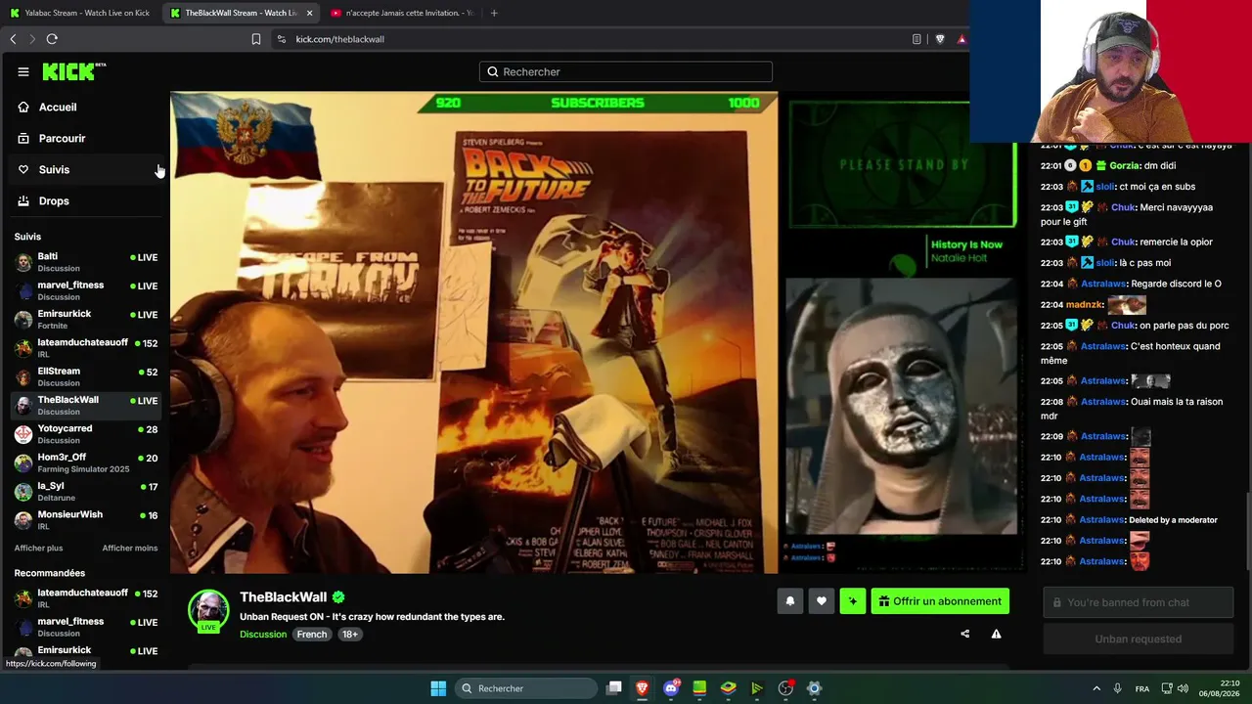The width and height of the screenshot is (1252, 704).
Task: Open madnzk's chat username
Action: tap(1085, 305)
